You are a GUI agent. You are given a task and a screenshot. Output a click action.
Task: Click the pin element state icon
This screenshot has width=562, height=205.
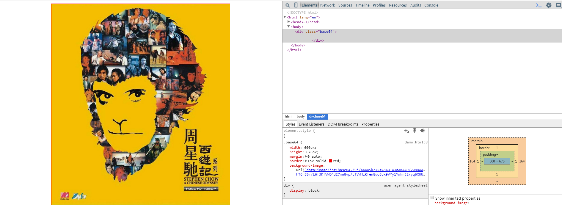click(x=415, y=131)
